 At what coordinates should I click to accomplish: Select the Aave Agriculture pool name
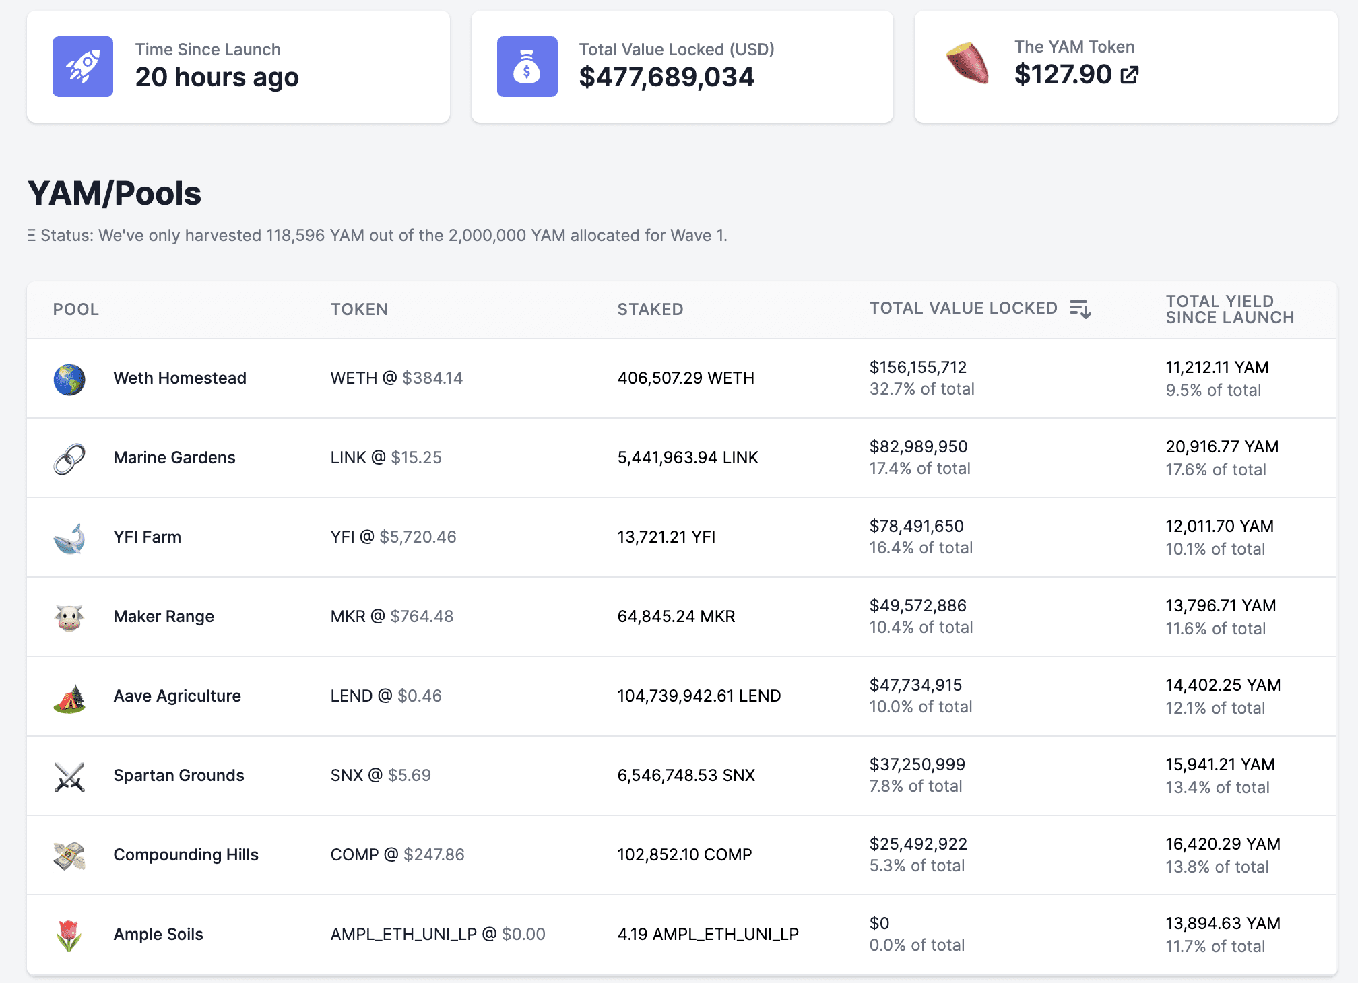pyautogui.click(x=177, y=696)
